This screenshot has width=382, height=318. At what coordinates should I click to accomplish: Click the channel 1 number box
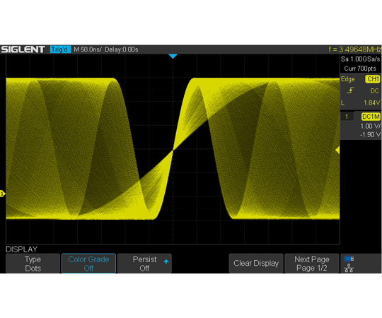(x=347, y=117)
